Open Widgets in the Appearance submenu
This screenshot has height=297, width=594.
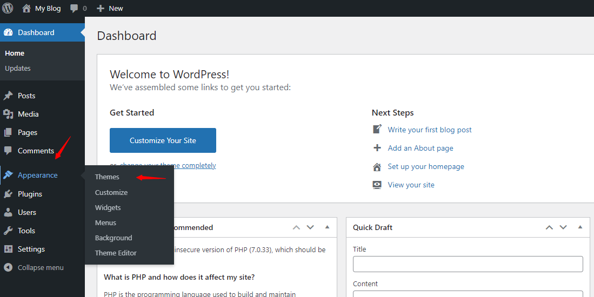pos(108,207)
